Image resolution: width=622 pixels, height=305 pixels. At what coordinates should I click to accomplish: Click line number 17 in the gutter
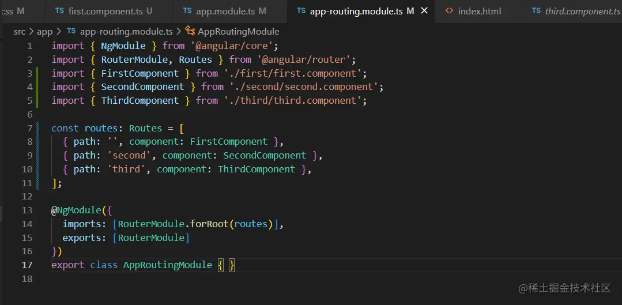click(x=27, y=265)
